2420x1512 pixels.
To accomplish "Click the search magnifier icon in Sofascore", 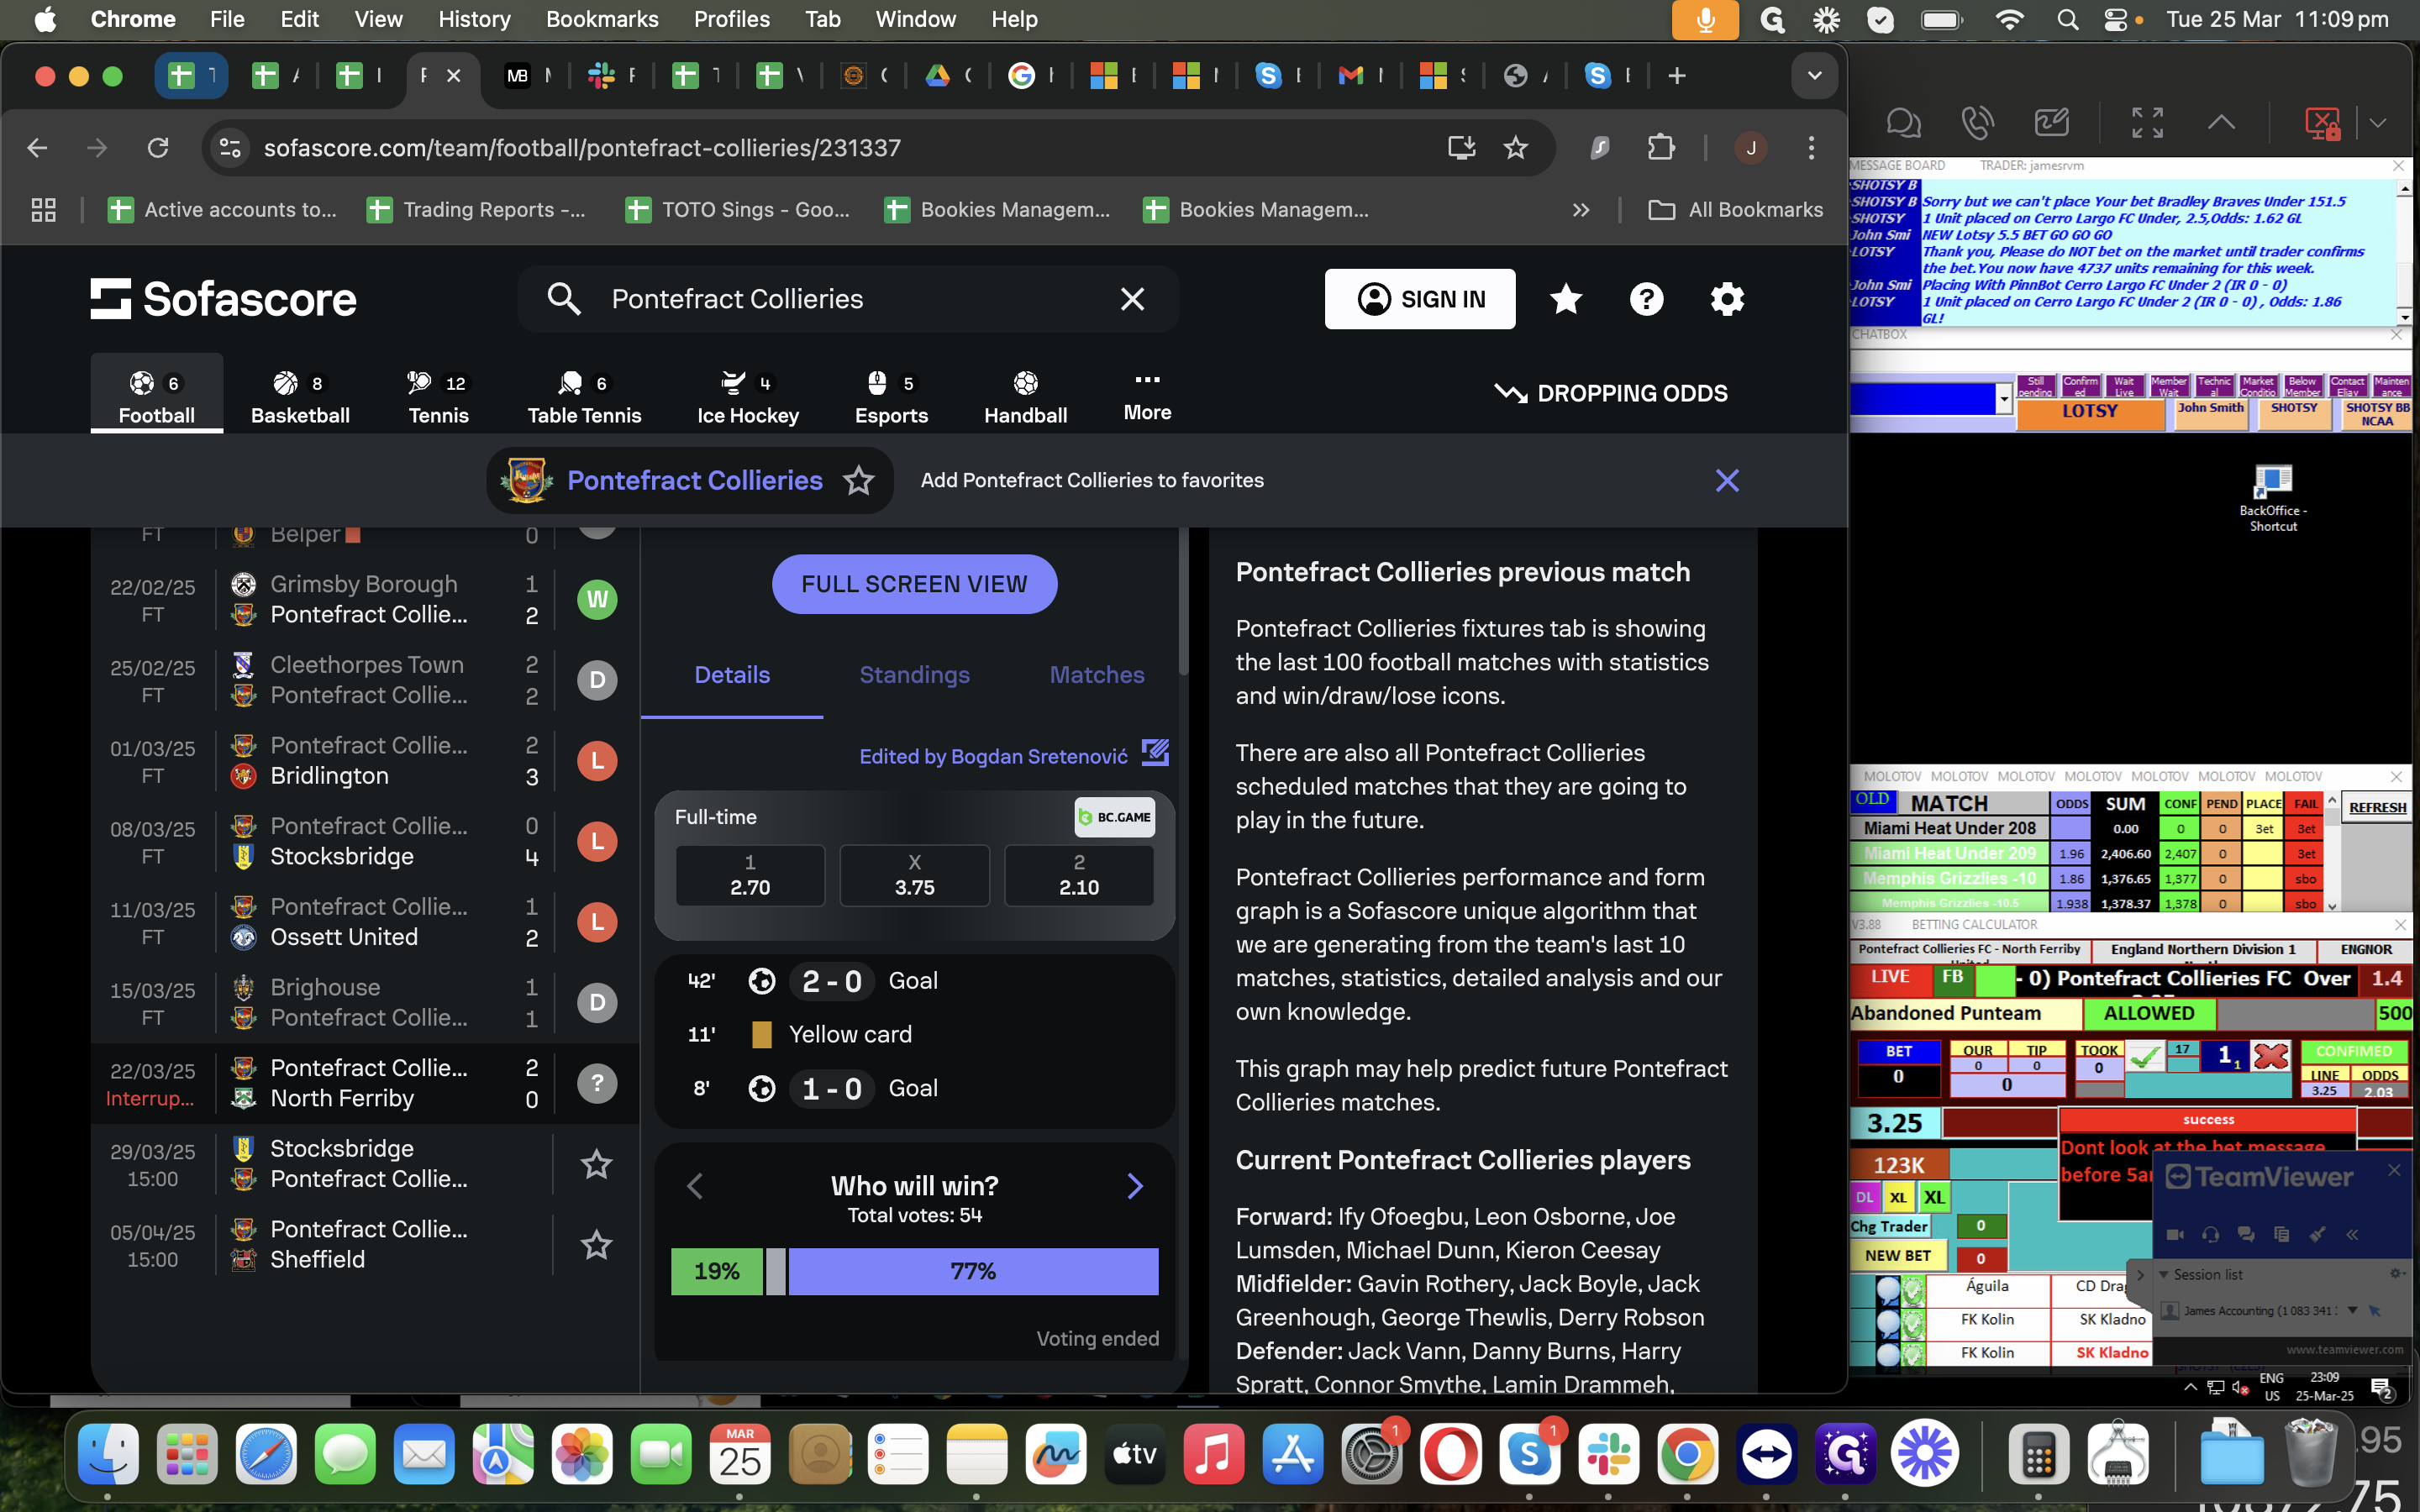I will (x=564, y=299).
